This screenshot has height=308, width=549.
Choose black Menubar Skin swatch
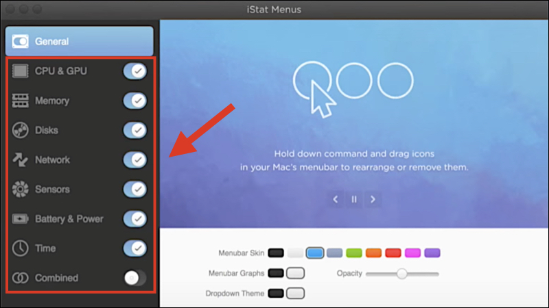(276, 253)
